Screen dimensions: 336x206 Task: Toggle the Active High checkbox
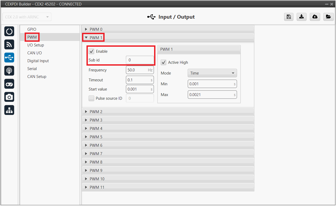pos(164,62)
